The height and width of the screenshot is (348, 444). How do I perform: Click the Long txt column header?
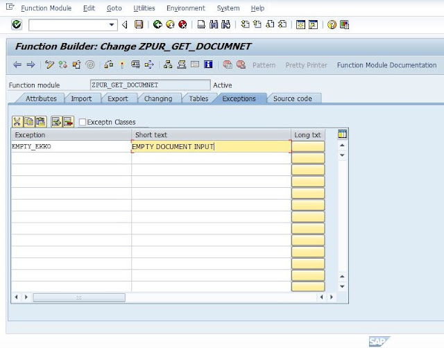pyautogui.click(x=307, y=134)
